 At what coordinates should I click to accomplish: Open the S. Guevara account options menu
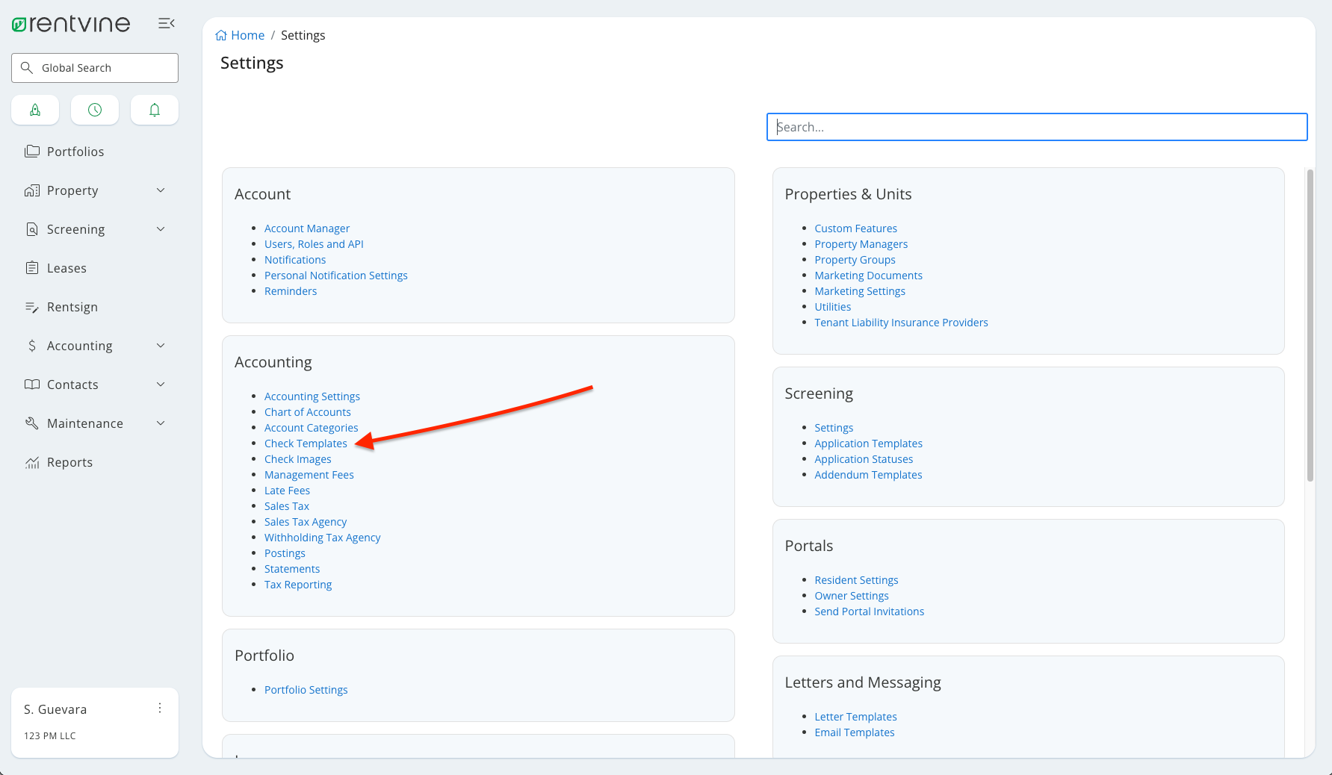[160, 707]
